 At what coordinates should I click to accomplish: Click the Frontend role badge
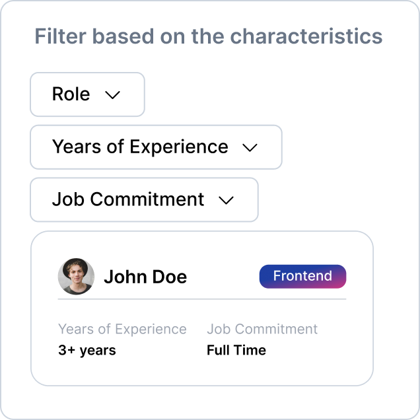tap(302, 277)
